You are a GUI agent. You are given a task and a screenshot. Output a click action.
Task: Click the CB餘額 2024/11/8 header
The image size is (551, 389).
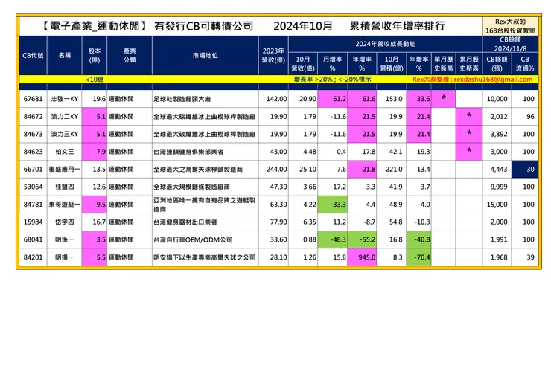510,44
